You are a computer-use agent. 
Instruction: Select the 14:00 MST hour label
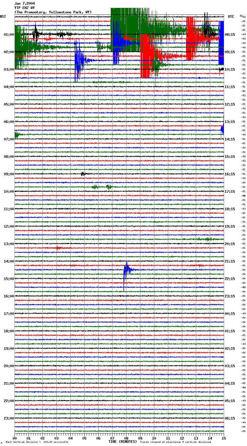click(x=9, y=261)
